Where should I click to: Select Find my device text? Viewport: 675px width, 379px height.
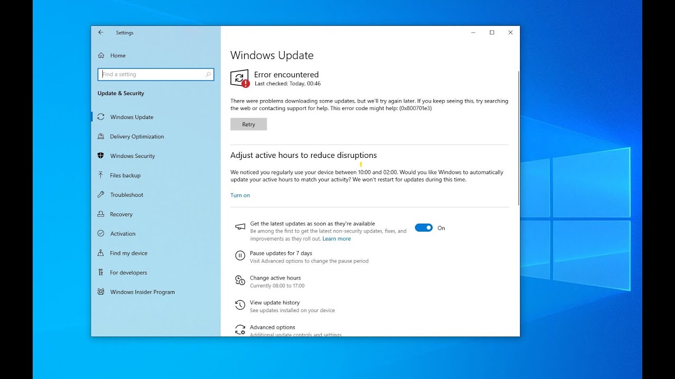[129, 253]
